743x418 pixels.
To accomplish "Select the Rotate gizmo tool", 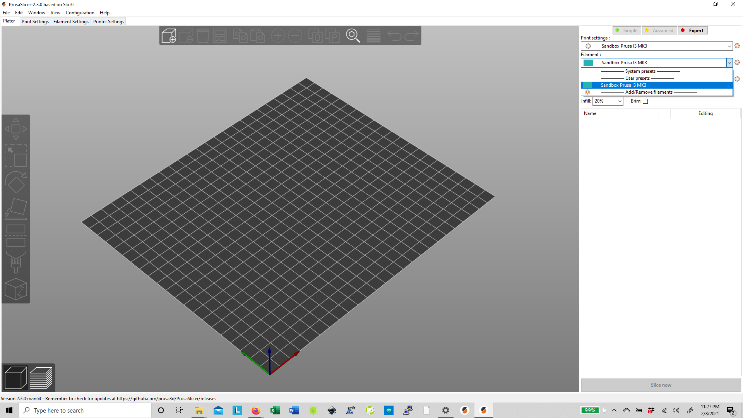I will point(16,182).
